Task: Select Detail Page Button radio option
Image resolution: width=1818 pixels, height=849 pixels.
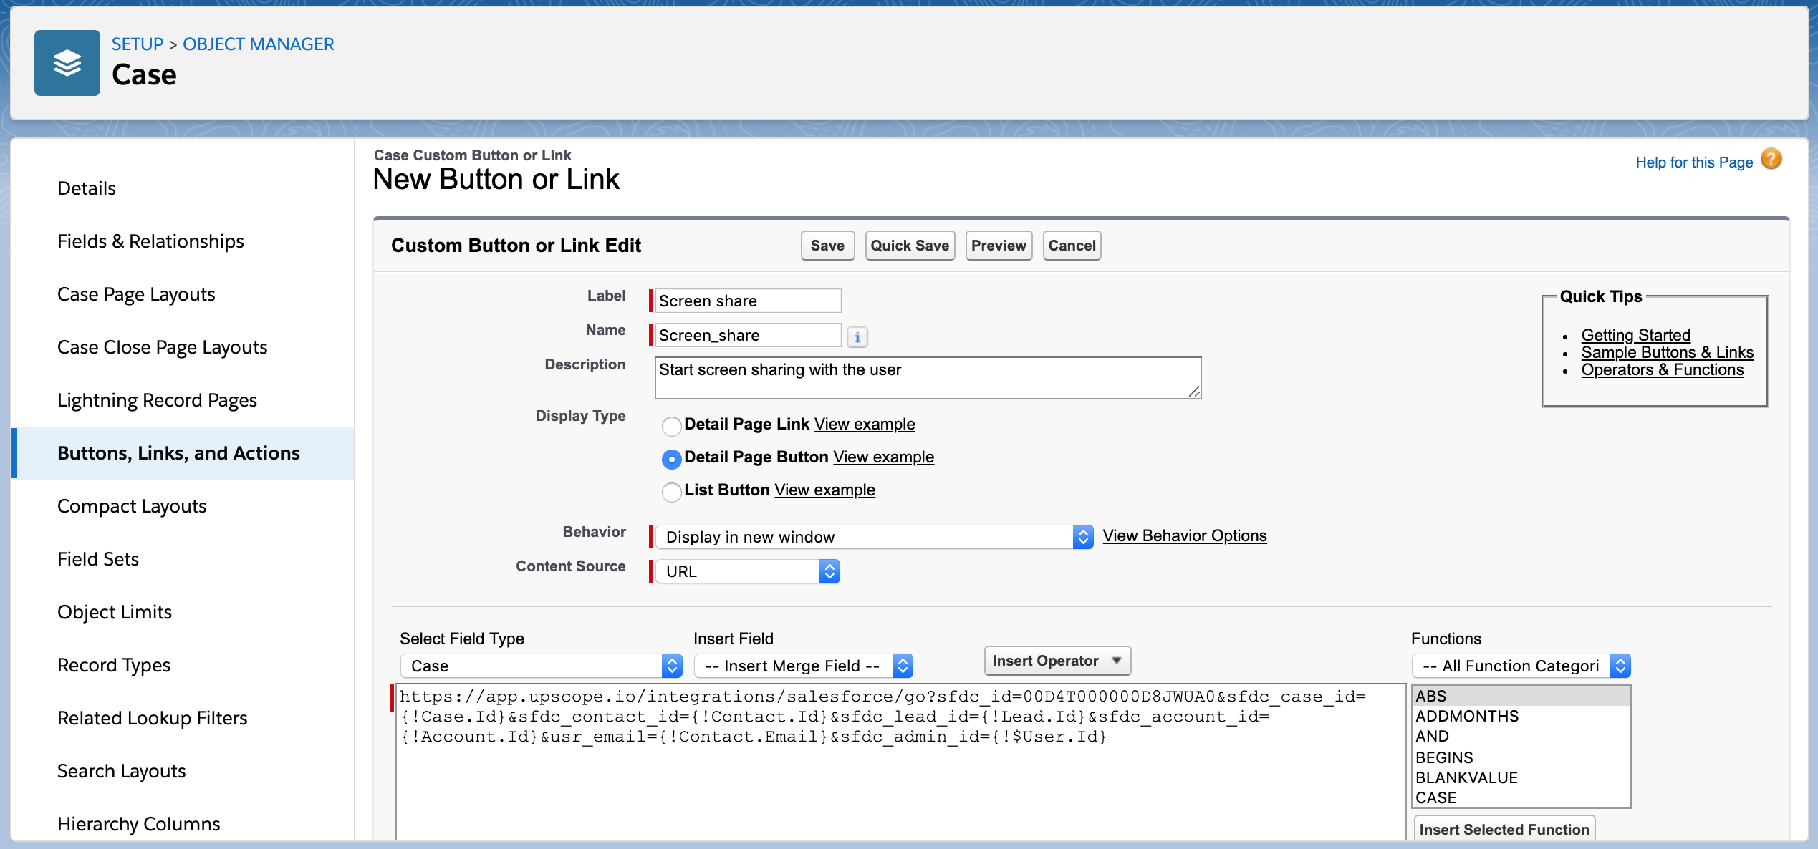Action: pos(671,459)
